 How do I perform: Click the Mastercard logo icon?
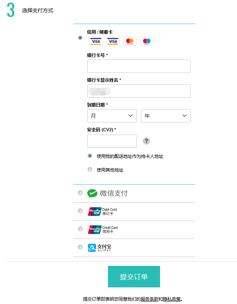(x=130, y=41)
